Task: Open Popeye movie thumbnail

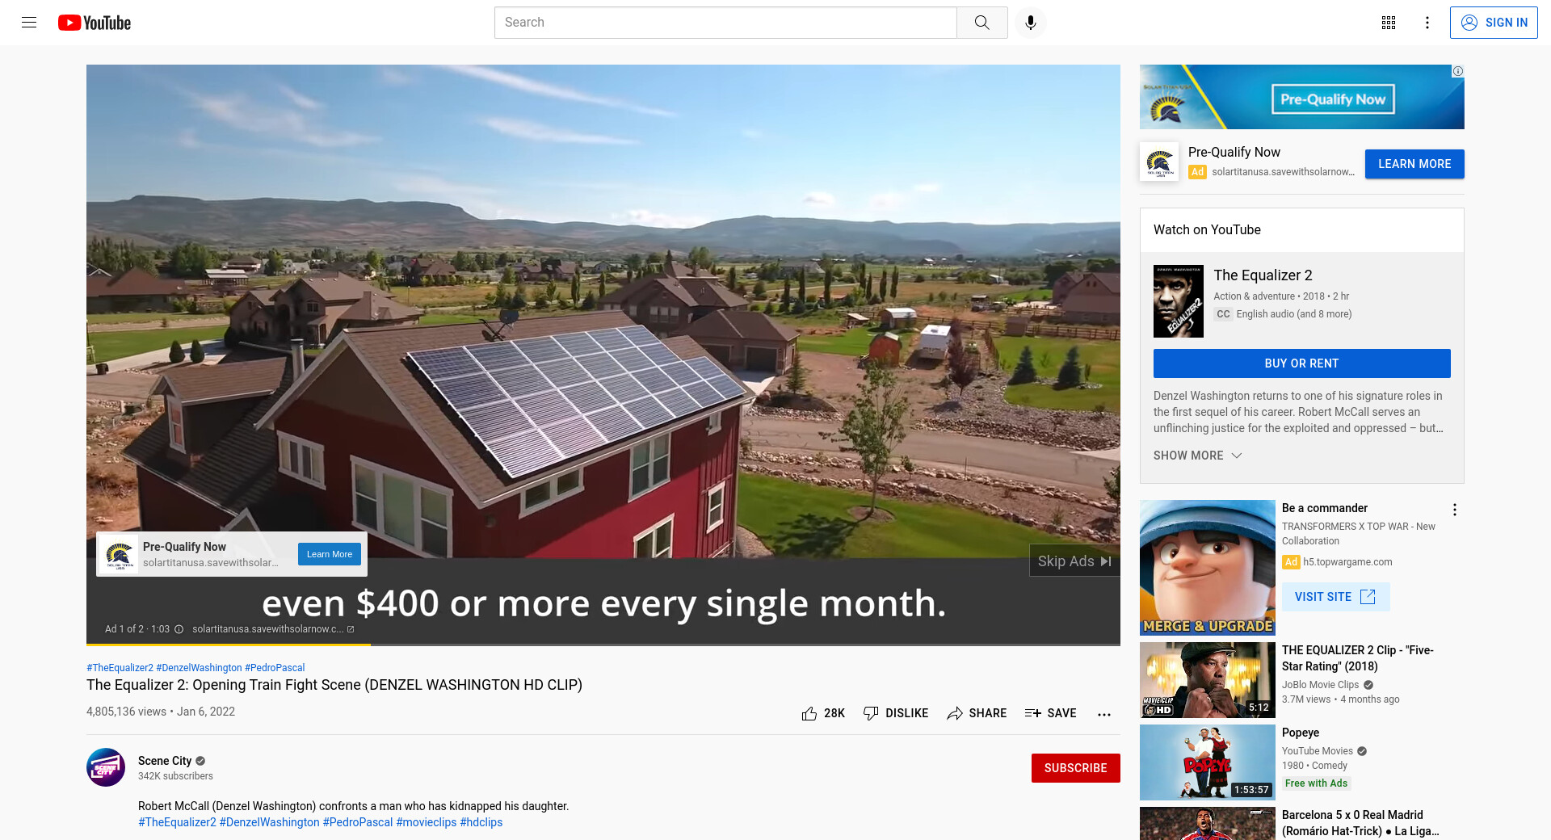Action: 1208,762
